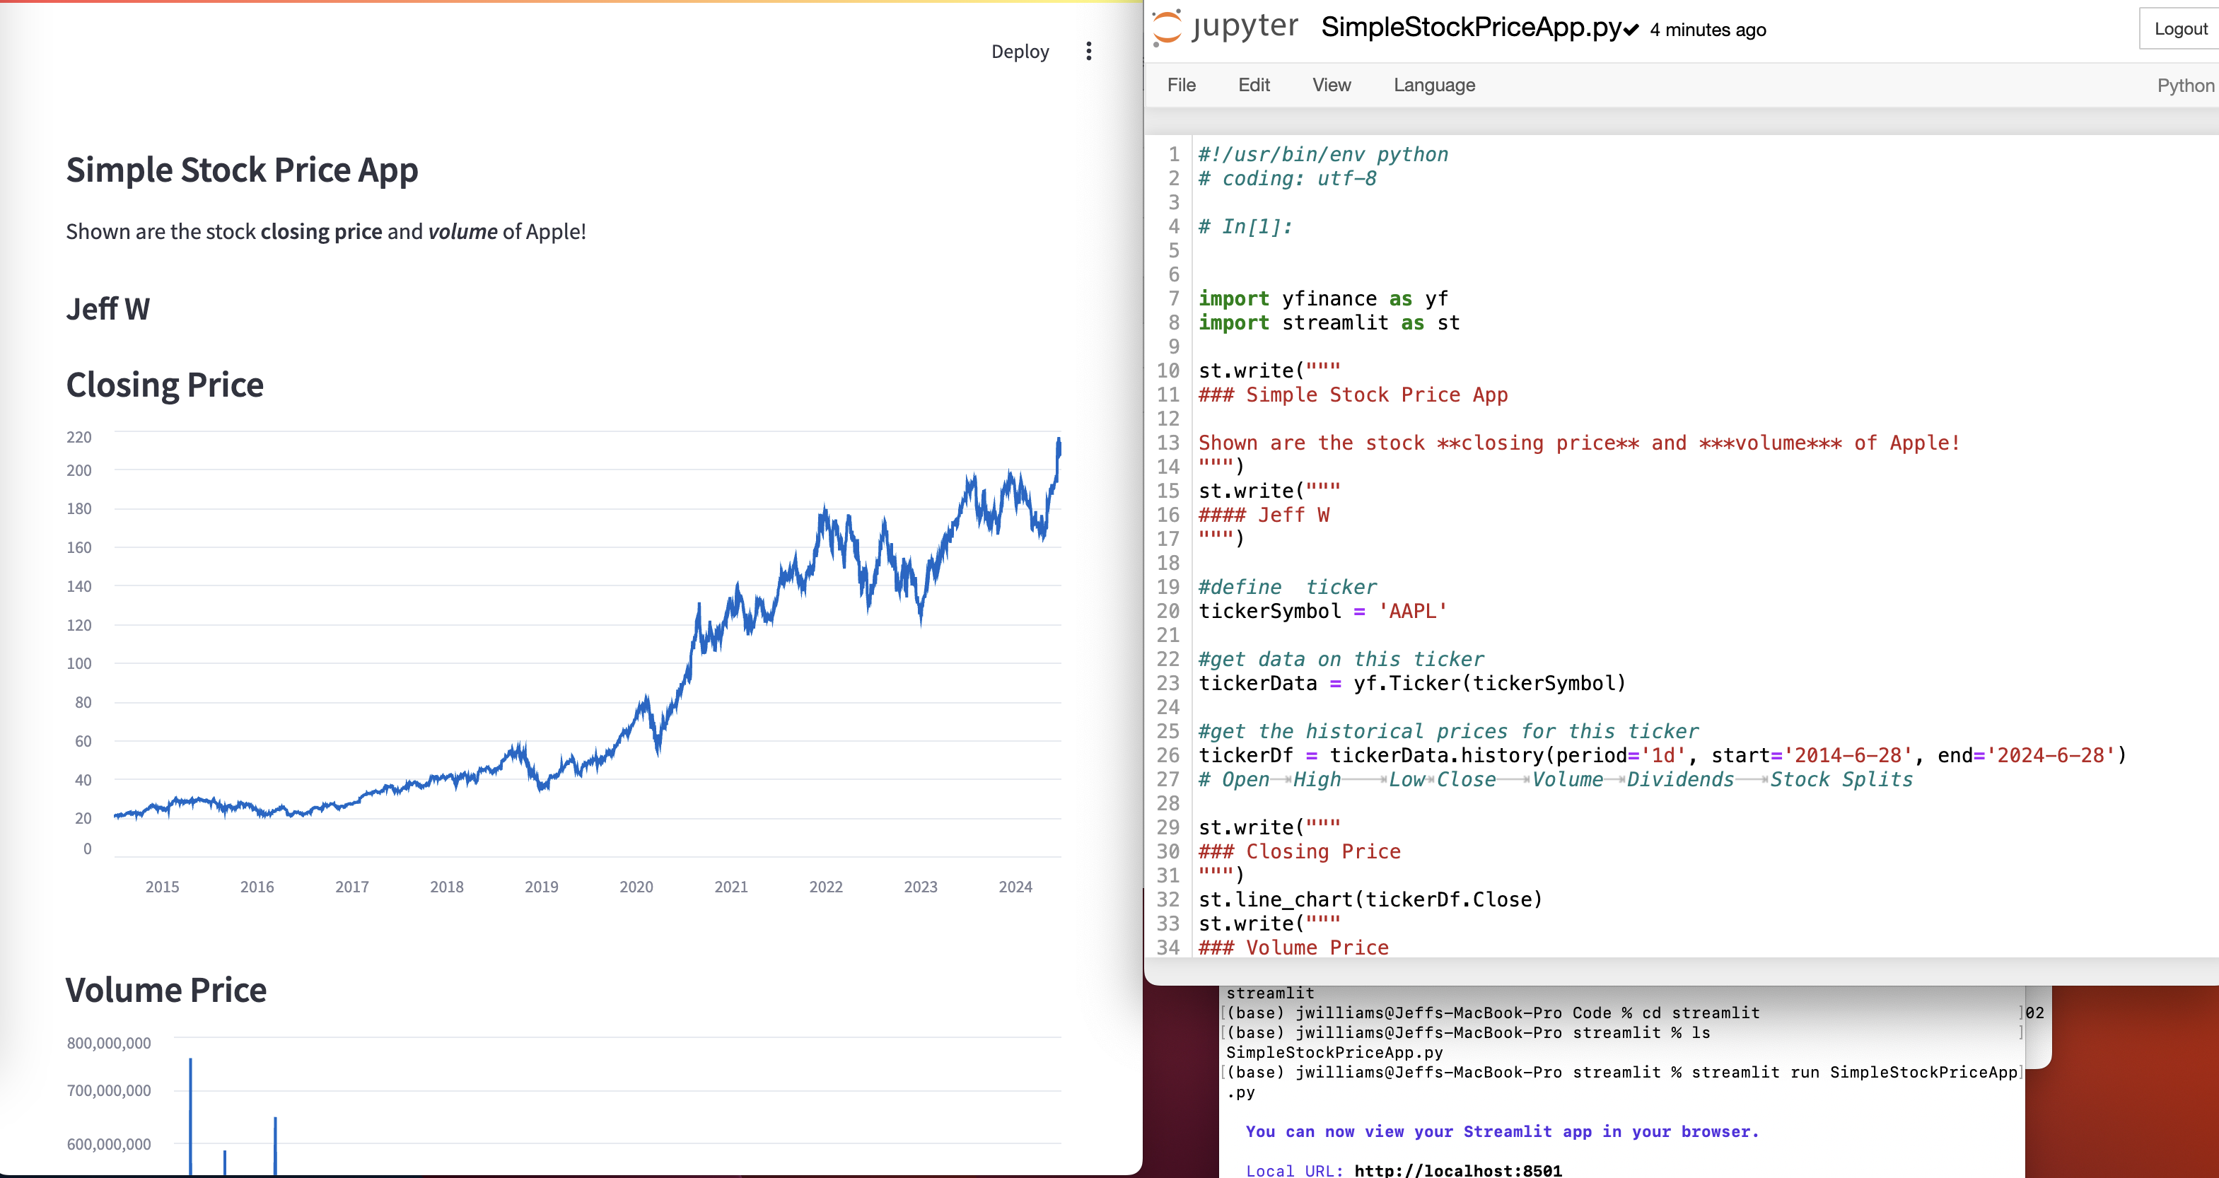Open the View menu

[x=1331, y=86]
